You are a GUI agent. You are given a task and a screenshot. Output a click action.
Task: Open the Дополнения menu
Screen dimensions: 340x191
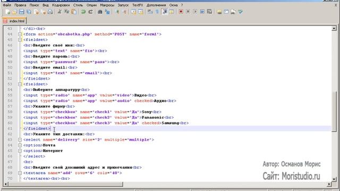coord(156,5)
